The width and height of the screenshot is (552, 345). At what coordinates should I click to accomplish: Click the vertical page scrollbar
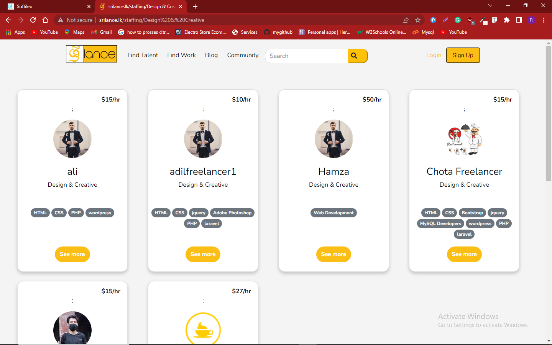549,115
